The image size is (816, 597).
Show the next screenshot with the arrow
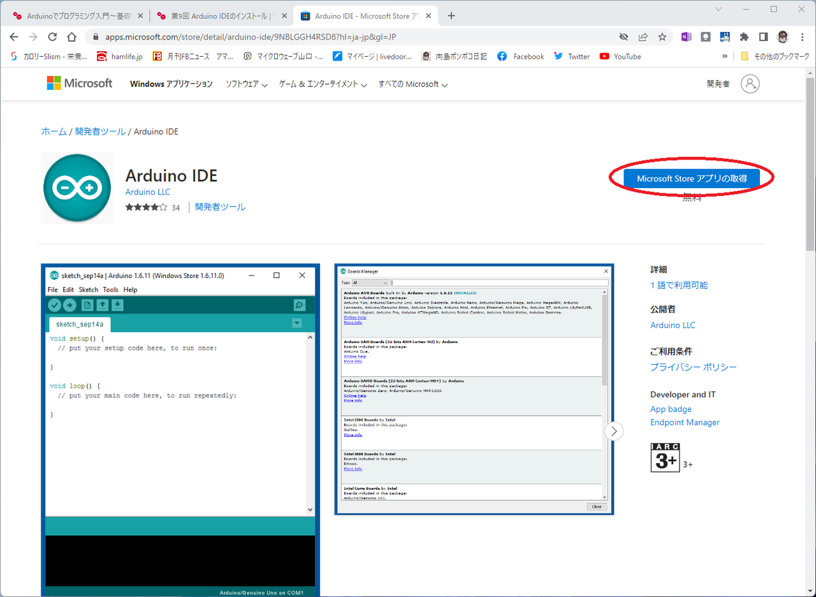[614, 432]
